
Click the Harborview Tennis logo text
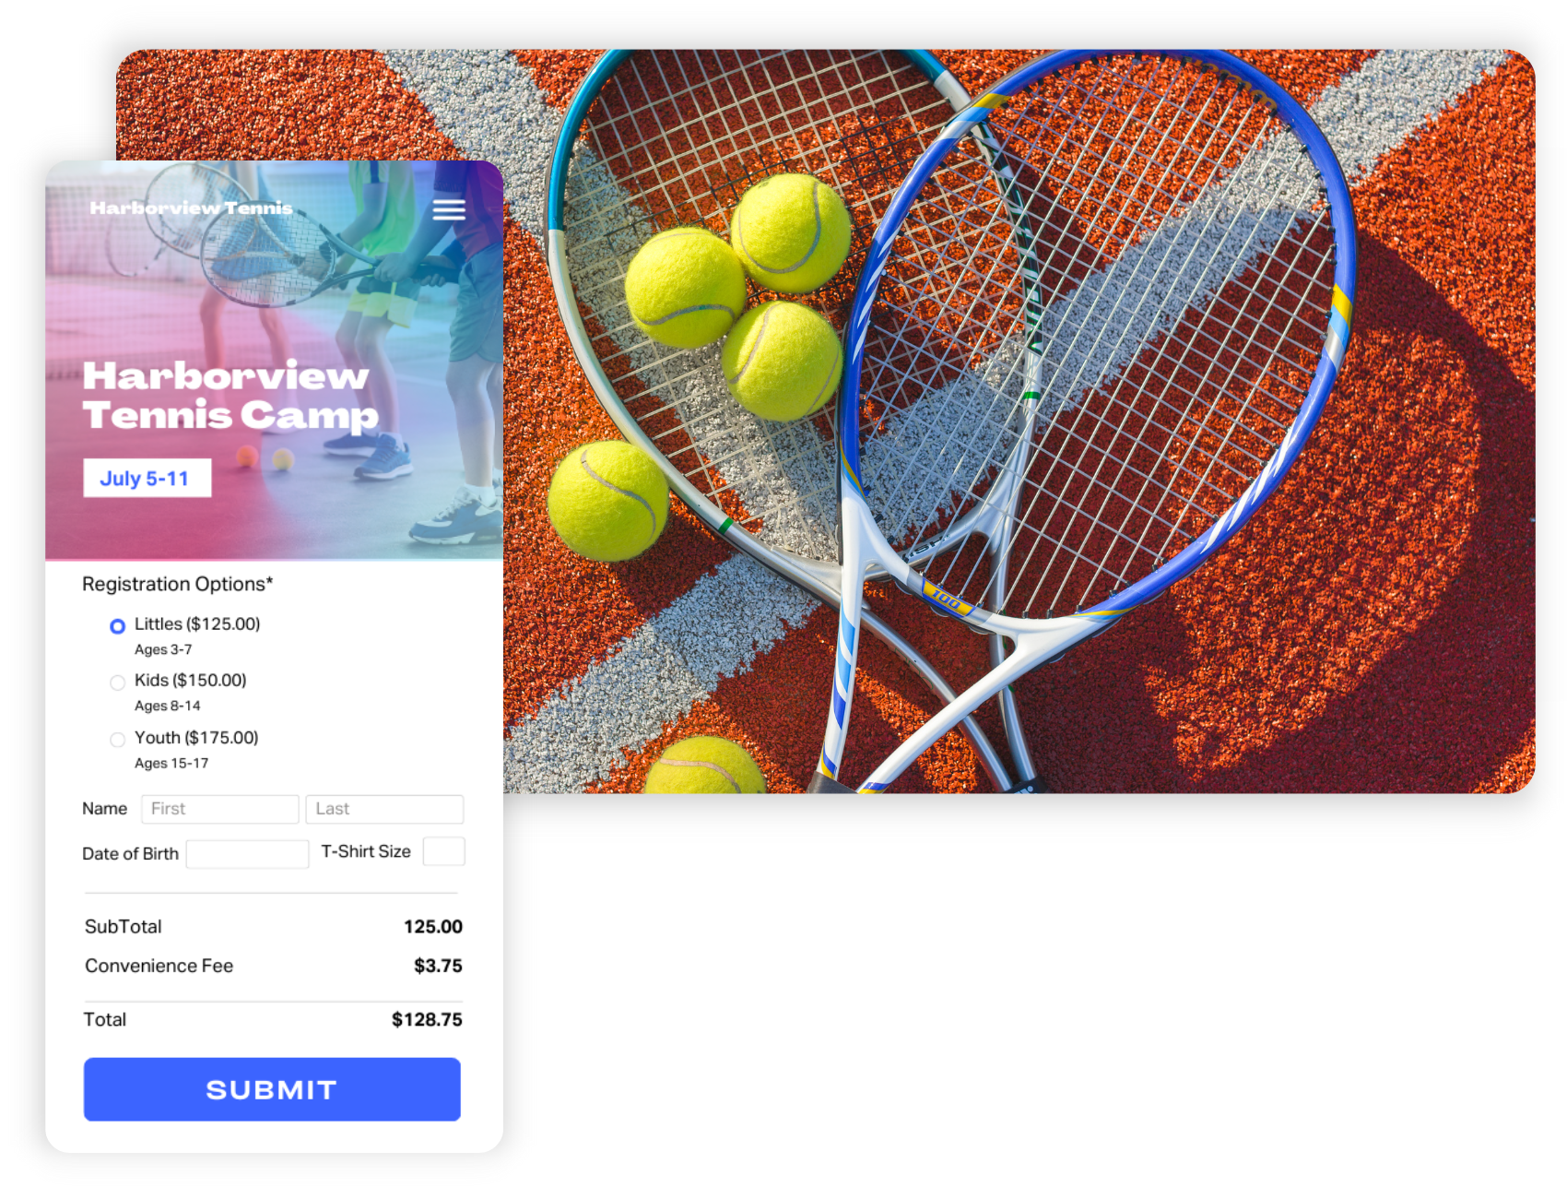click(191, 208)
